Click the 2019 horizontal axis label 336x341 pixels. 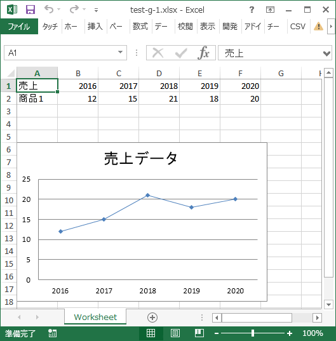(191, 291)
